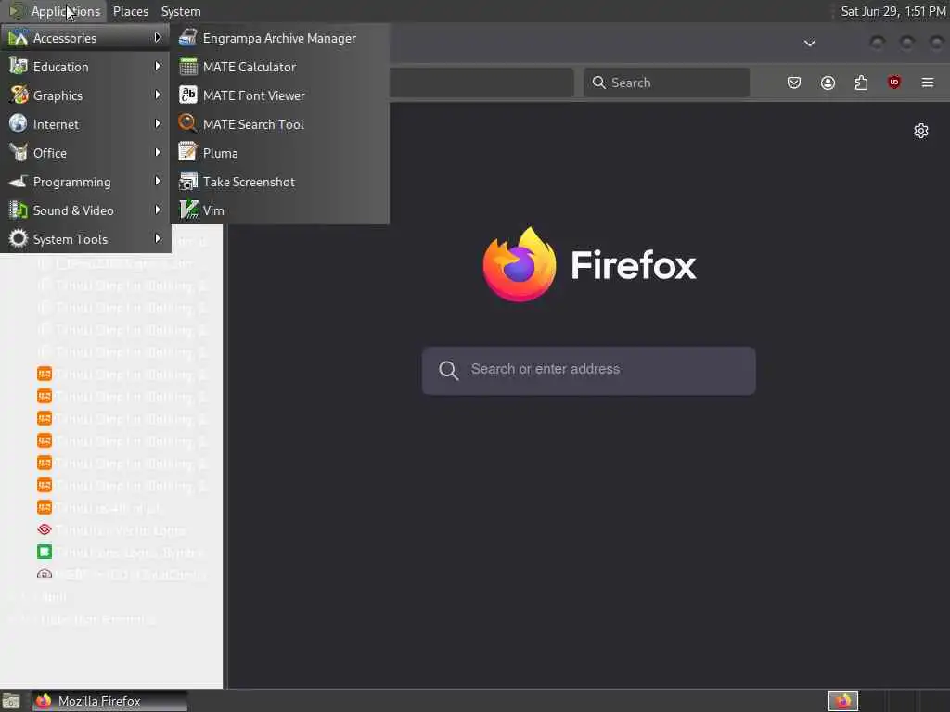Launch the Pluma text editor
The image size is (950, 712).
point(280,153)
